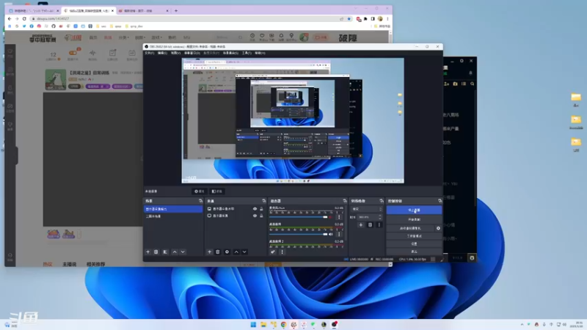
Task: Bookmark this page with the star icon
Action: pyautogui.click(x=349, y=19)
